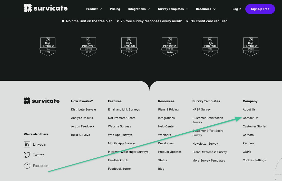Click the Facebook text label
Image resolution: width=282 pixels, height=181 pixels.
point(41,166)
